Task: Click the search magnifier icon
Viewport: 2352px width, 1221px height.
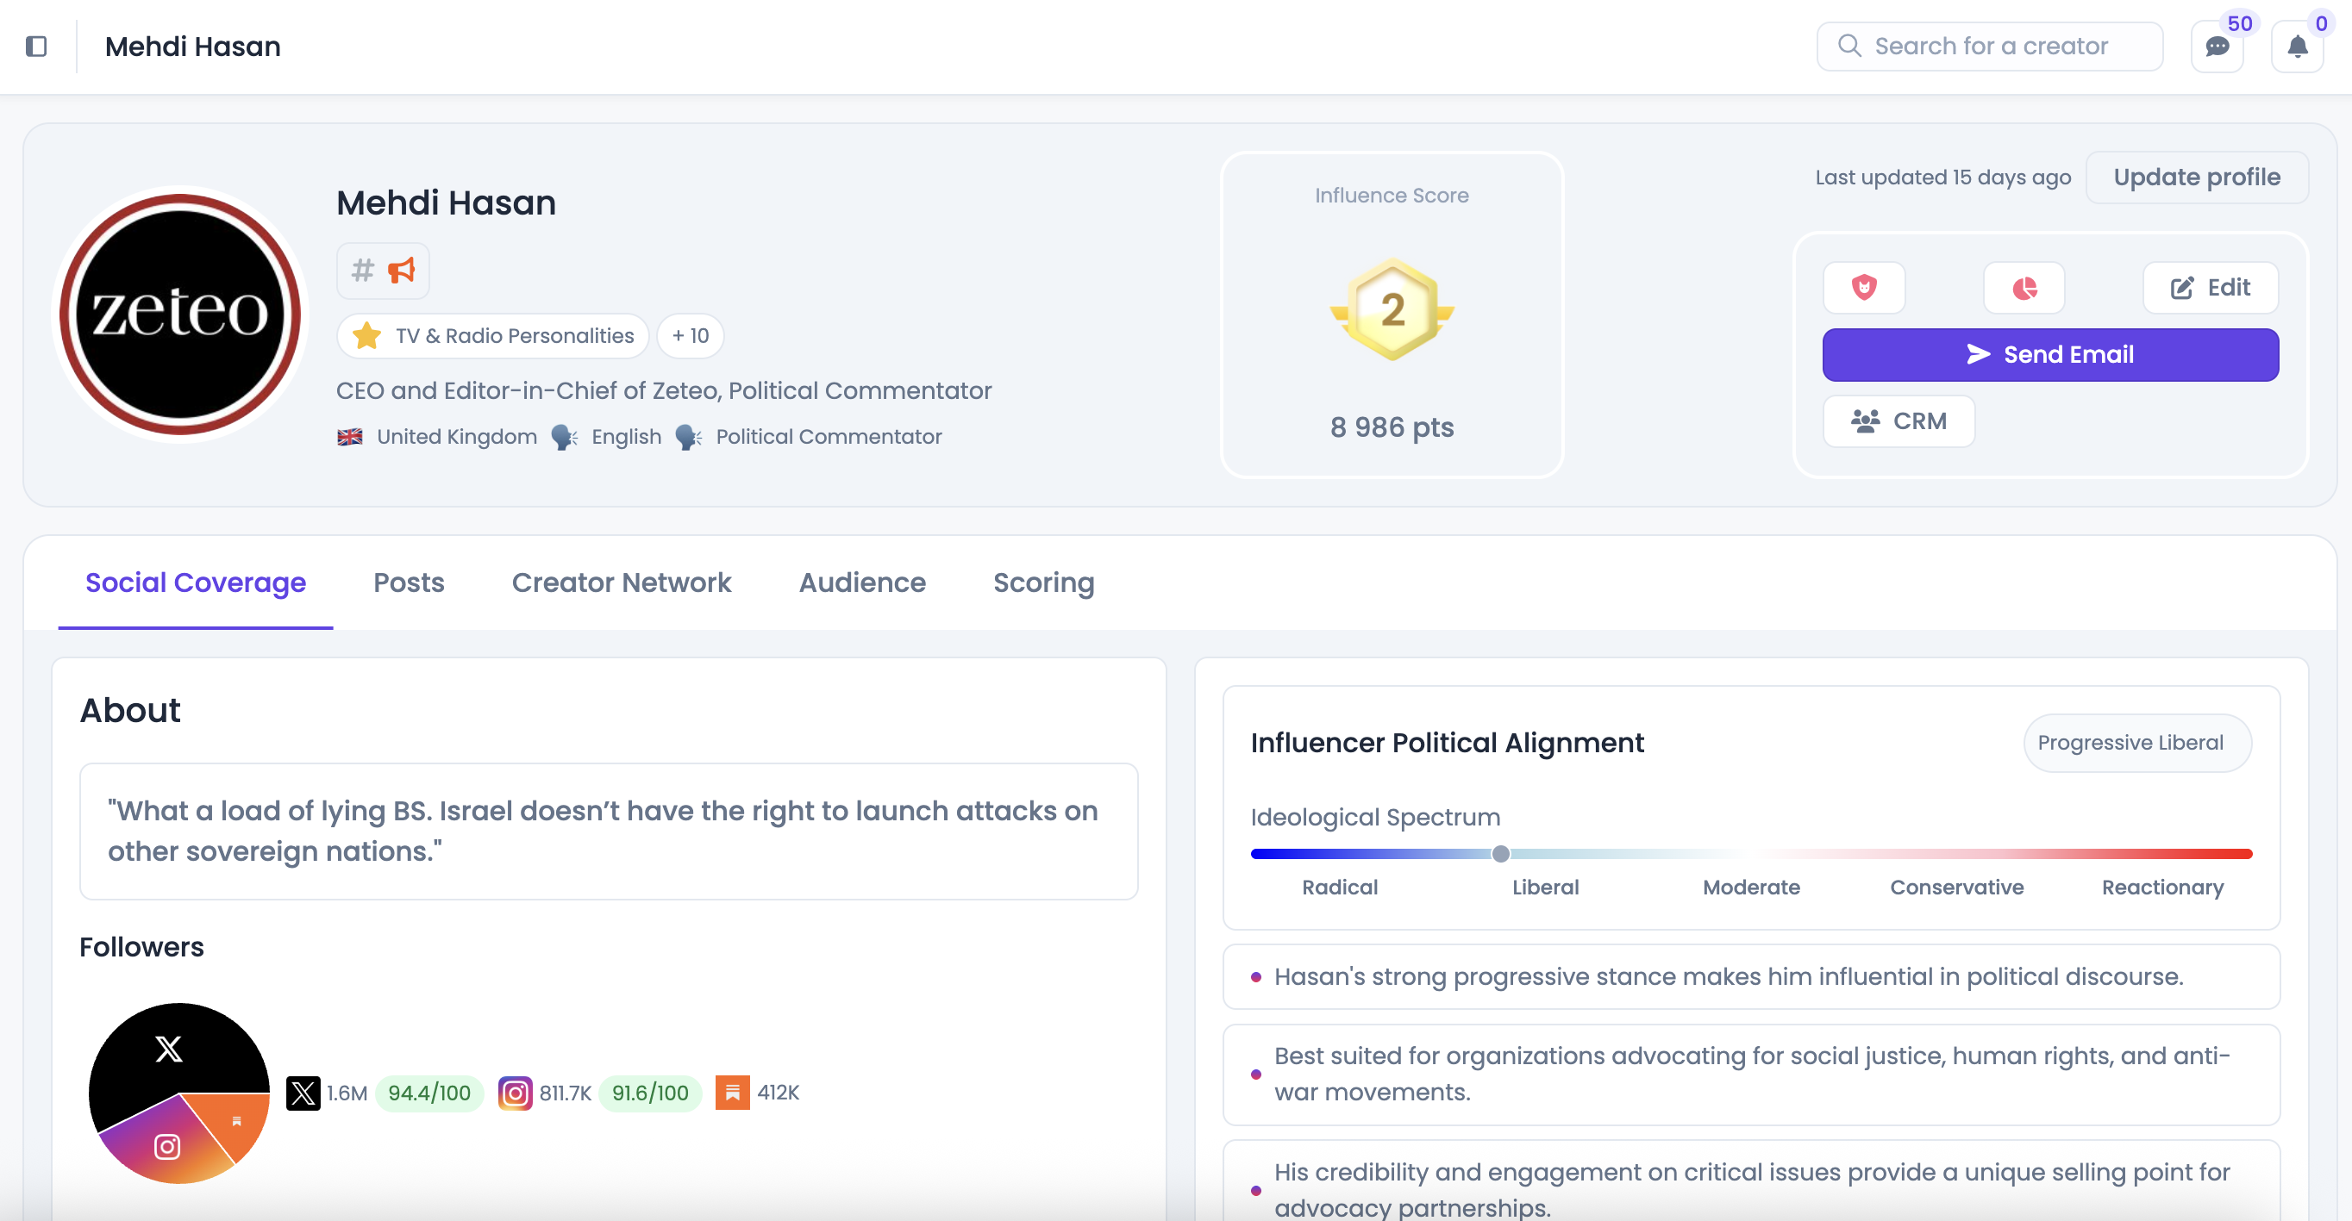Action: pos(1848,46)
